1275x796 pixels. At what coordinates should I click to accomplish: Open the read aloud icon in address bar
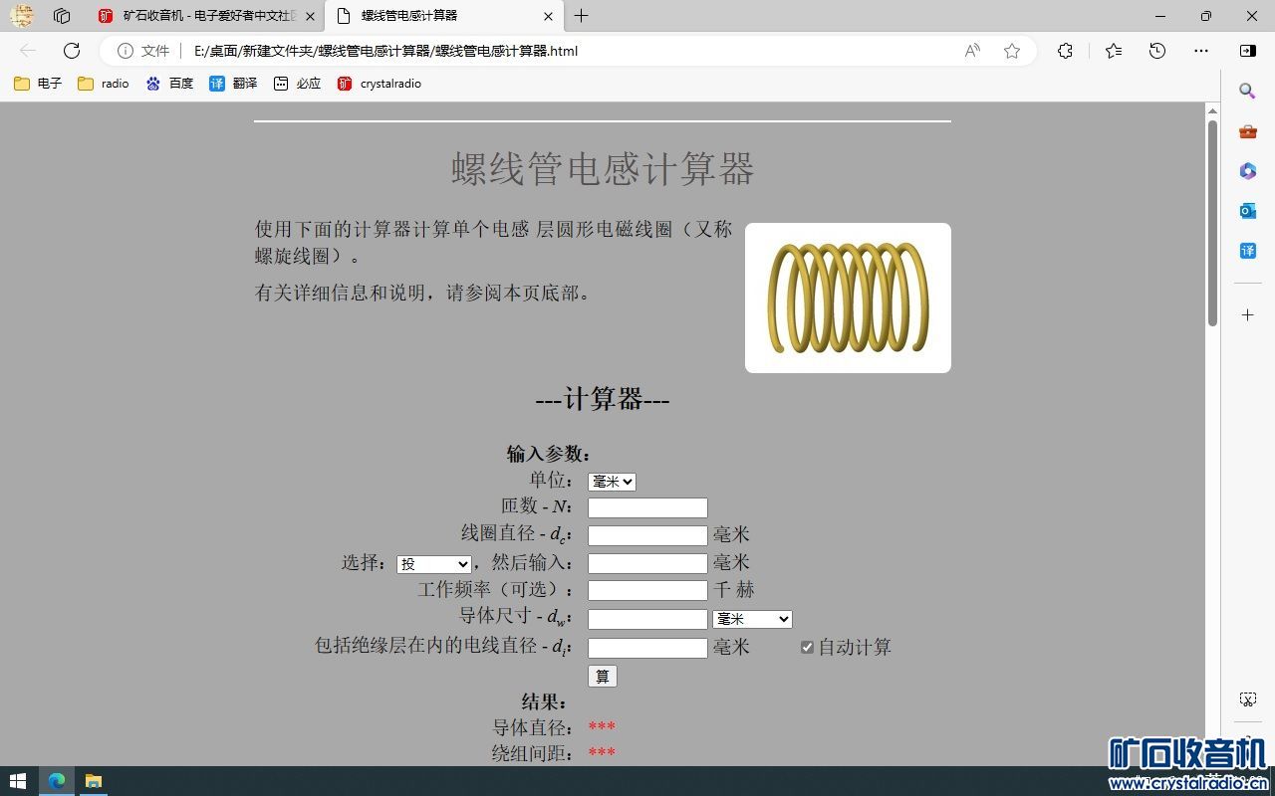[x=972, y=51]
